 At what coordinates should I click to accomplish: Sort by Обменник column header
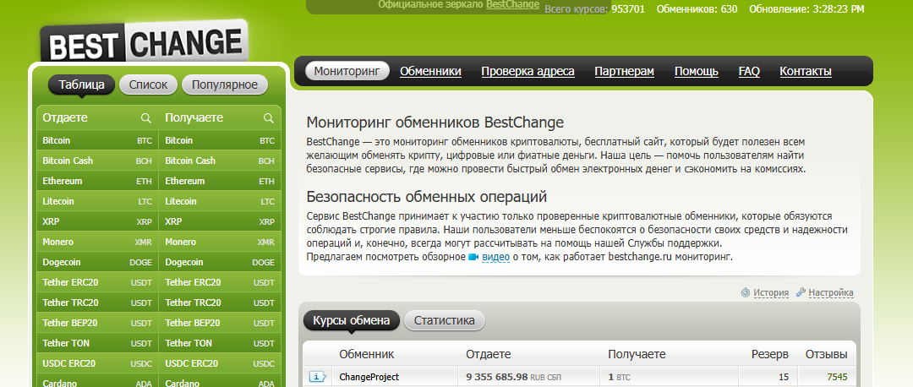(x=367, y=354)
